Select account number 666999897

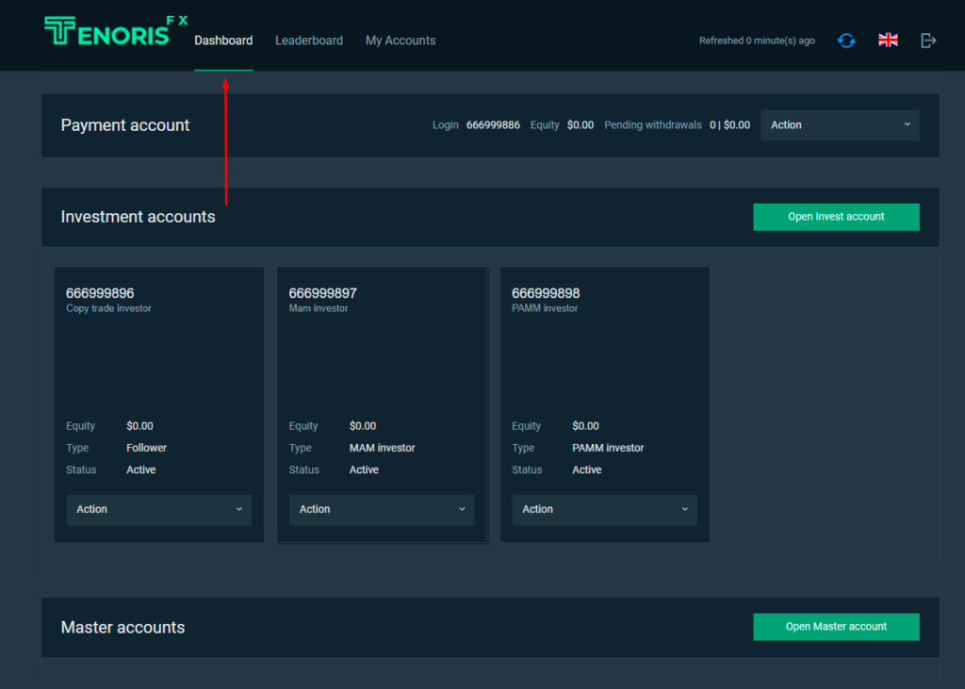pyautogui.click(x=323, y=293)
